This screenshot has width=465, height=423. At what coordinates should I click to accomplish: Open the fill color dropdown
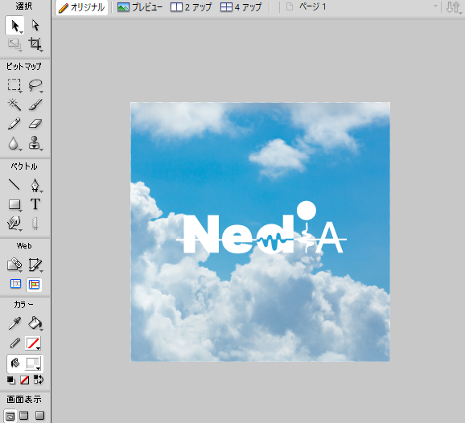[x=33, y=363]
